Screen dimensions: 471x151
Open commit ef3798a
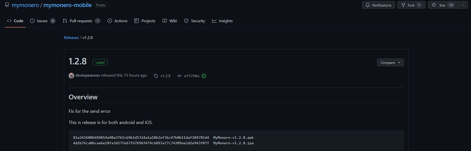(192, 76)
